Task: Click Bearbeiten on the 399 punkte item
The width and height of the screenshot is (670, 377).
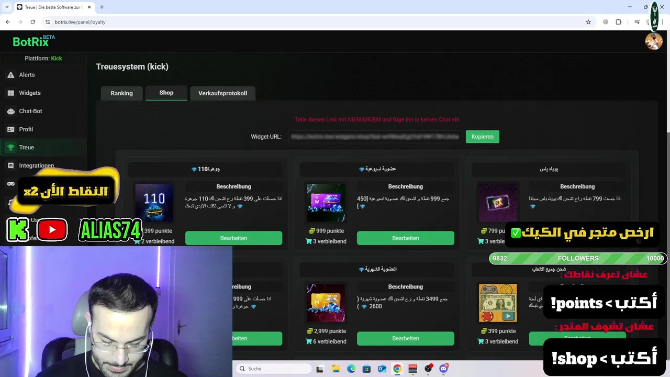Action: coord(233,238)
